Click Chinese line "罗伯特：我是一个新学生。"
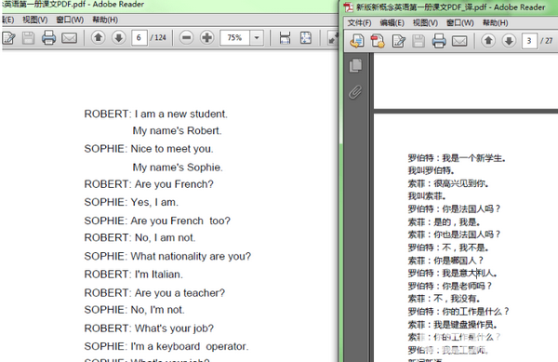 pos(457,158)
